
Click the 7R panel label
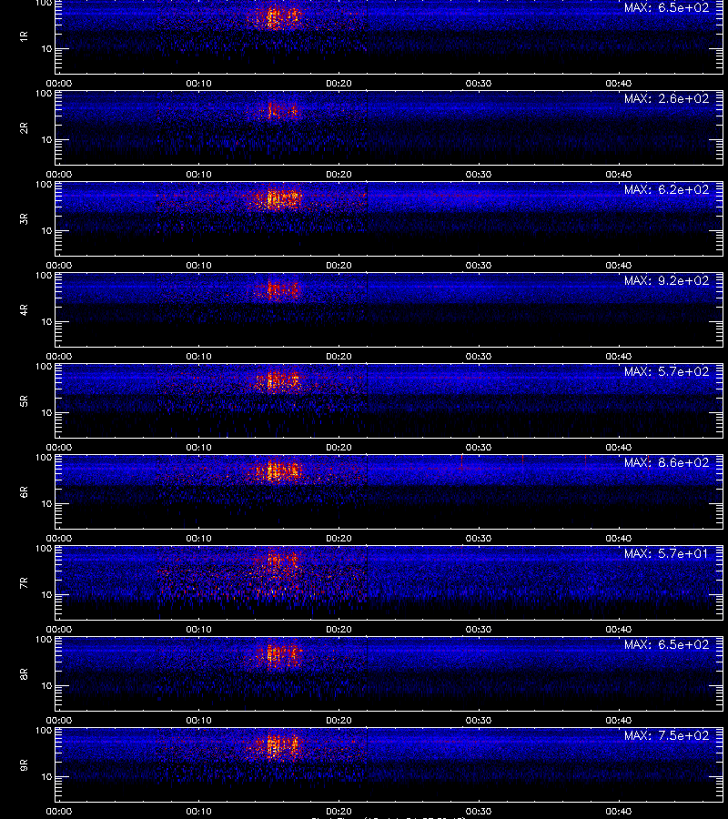click(24, 583)
